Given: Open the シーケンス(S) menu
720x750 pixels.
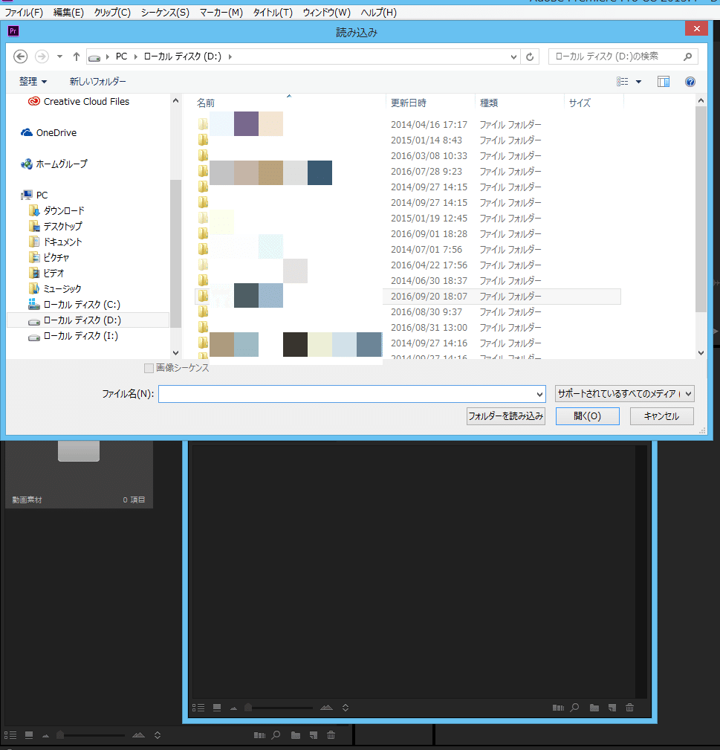Looking at the screenshot, I should point(165,13).
